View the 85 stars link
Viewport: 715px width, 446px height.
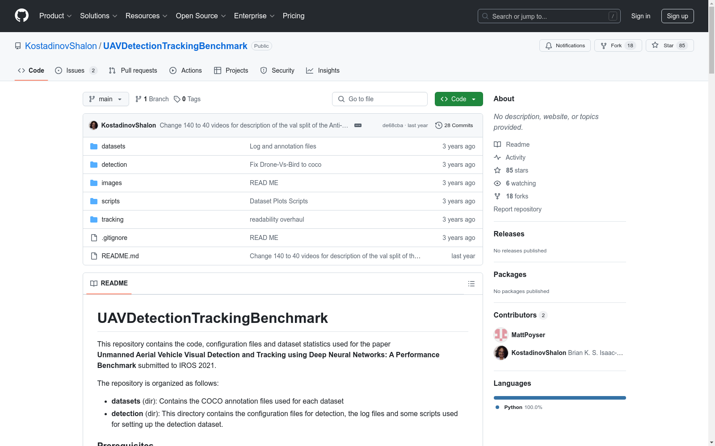pyautogui.click(x=511, y=170)
